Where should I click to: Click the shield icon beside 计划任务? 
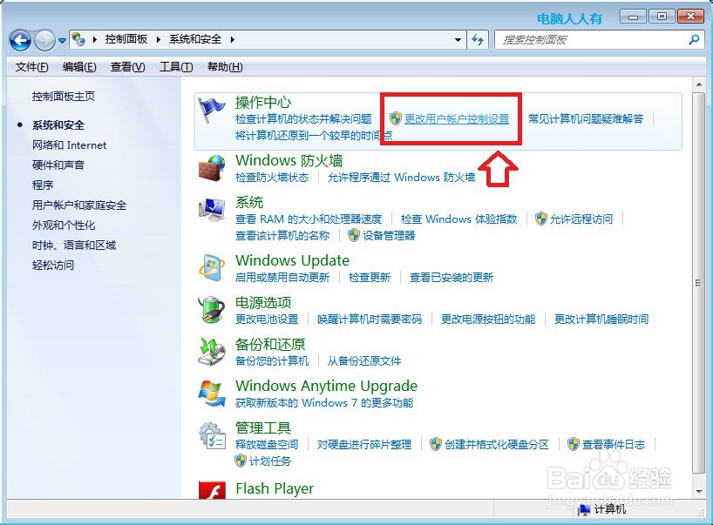(241, 461)
